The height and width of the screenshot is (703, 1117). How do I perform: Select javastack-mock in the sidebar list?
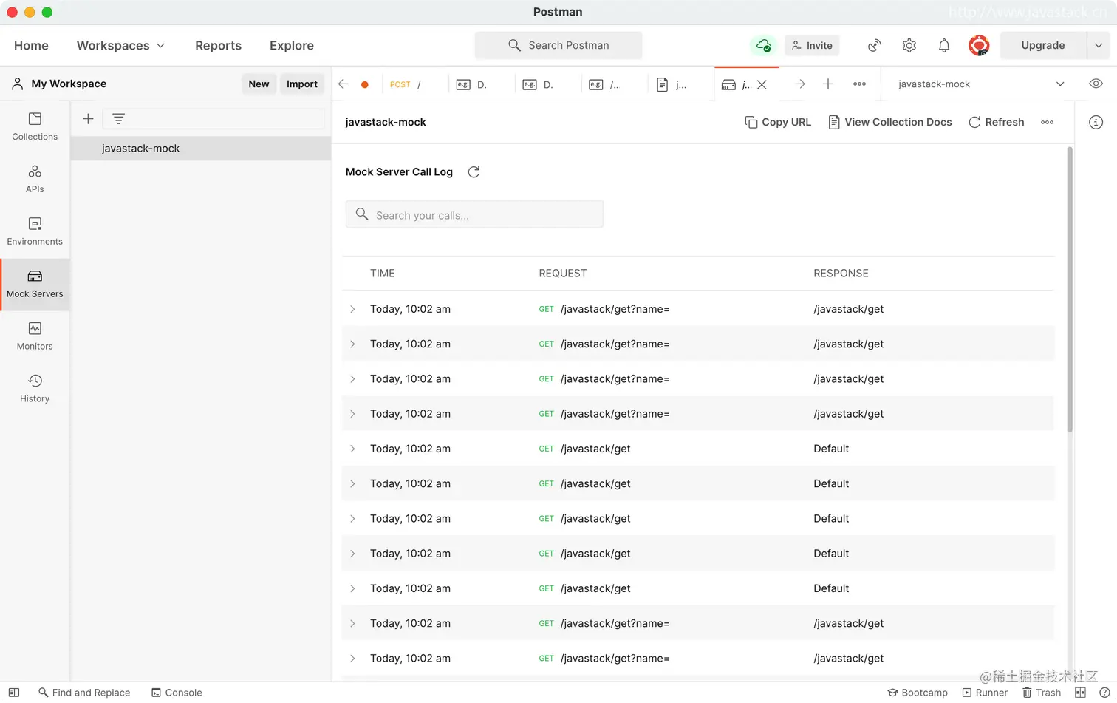[201, 149]
